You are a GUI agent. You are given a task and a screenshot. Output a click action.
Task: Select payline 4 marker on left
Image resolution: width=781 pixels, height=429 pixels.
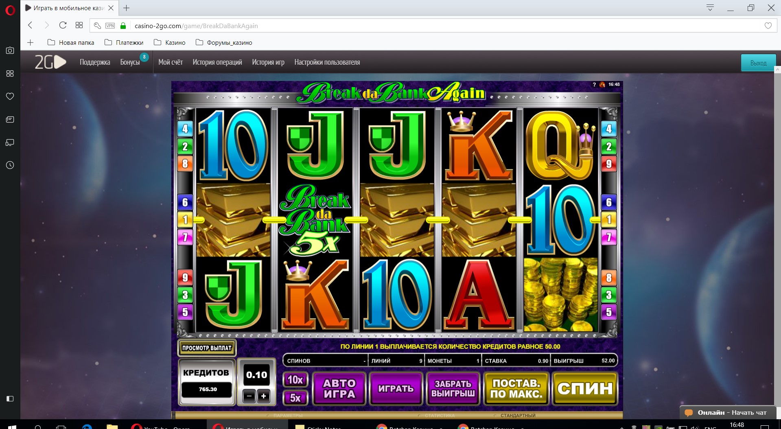185,129
